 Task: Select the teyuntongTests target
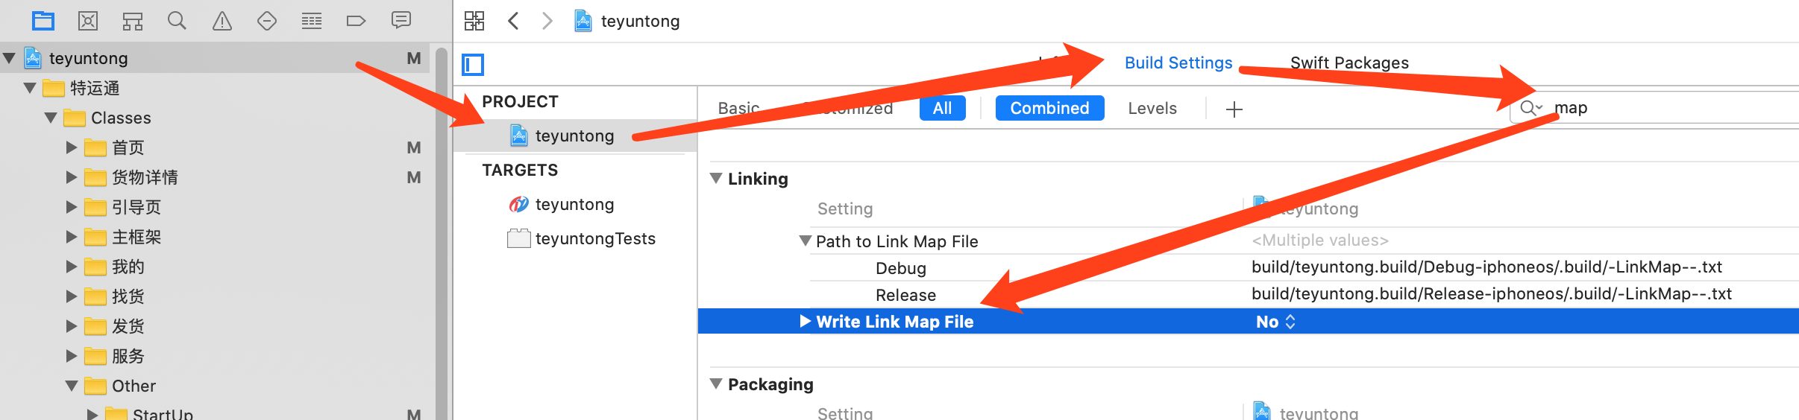coord(594,239)
